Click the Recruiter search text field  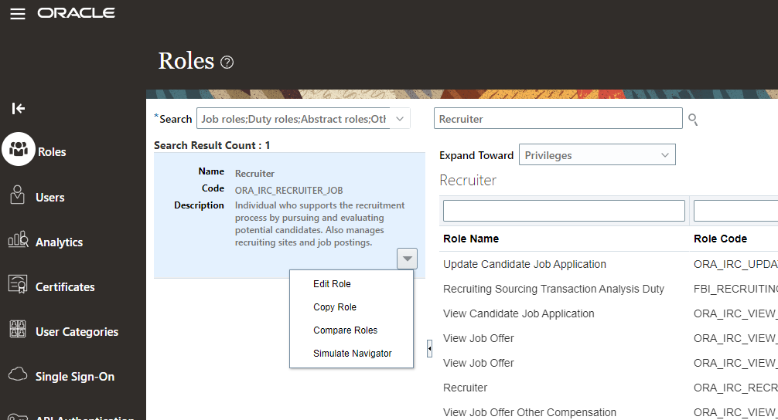pos(558,119)
